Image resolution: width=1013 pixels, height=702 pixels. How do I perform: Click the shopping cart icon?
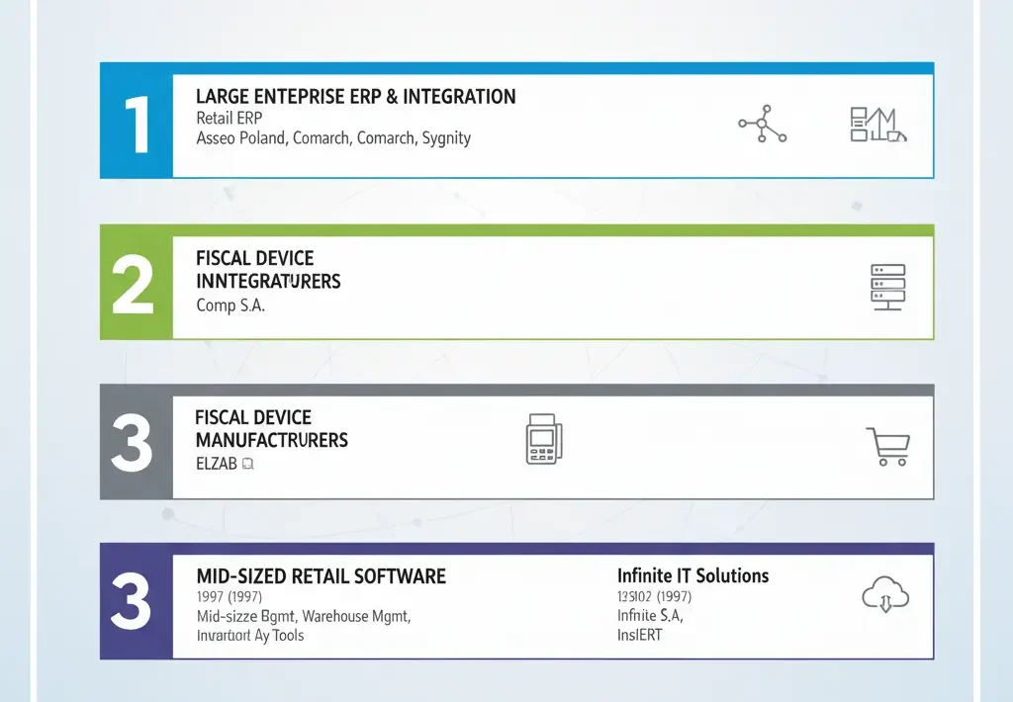889,444
